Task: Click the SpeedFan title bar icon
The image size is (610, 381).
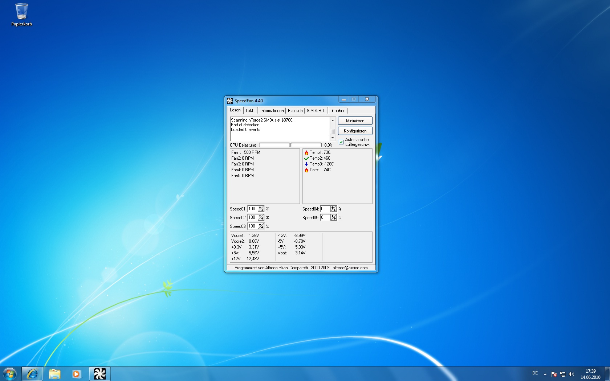Action: point(229,101)
